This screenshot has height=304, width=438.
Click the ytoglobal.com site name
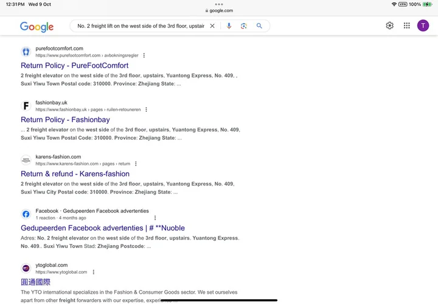(x=51, y=265)
